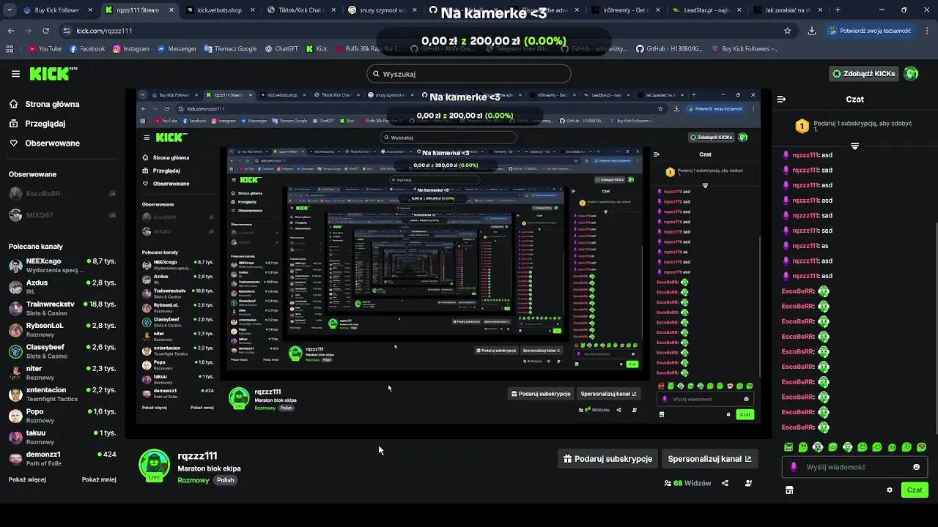Open the Azdus recommended channel
Viewport: 938px width, 527px height.
pos(62,286)
